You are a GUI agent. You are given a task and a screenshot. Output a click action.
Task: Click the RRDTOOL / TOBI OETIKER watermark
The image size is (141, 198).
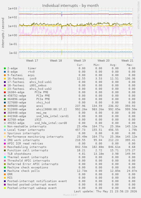pyautogui.click(x=138, y=15)
